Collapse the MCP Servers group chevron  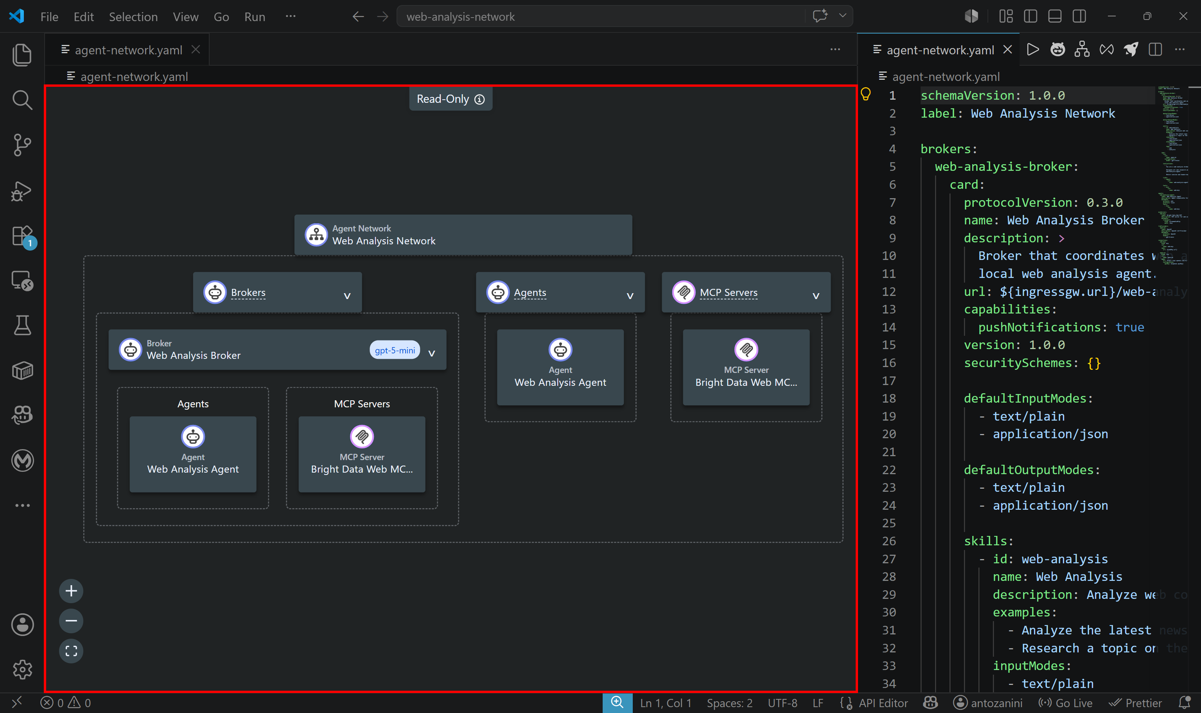(x=815, y=296)
